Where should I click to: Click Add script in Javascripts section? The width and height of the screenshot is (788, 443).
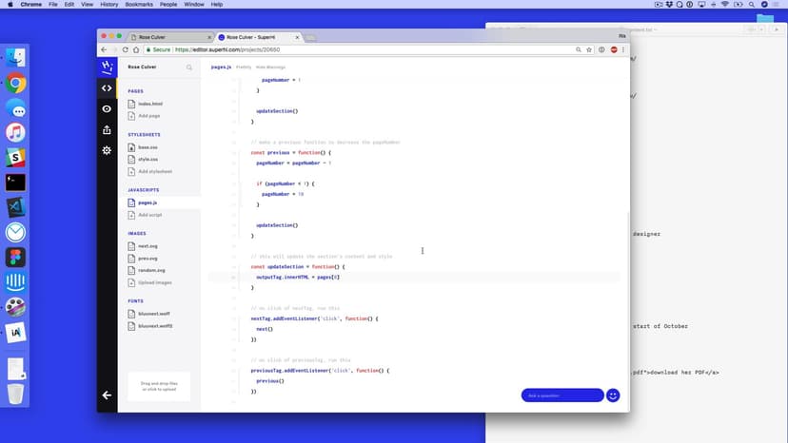[x=149, y=215]
